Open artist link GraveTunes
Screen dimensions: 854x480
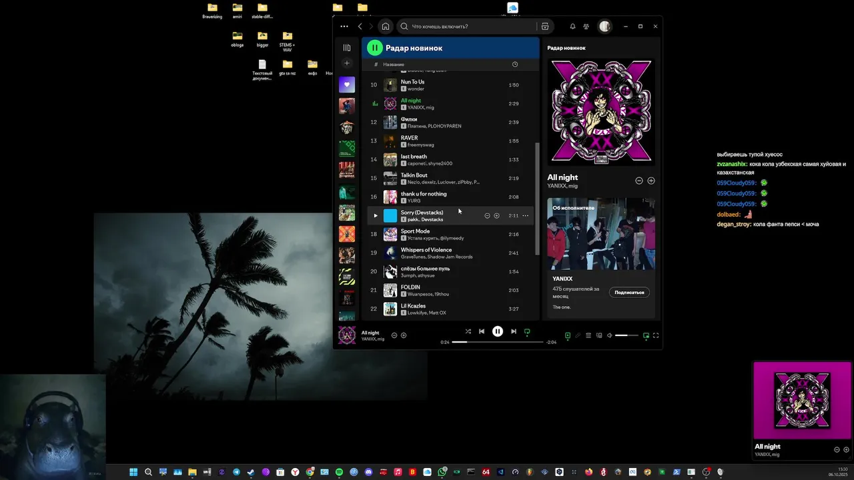[412, 257]
